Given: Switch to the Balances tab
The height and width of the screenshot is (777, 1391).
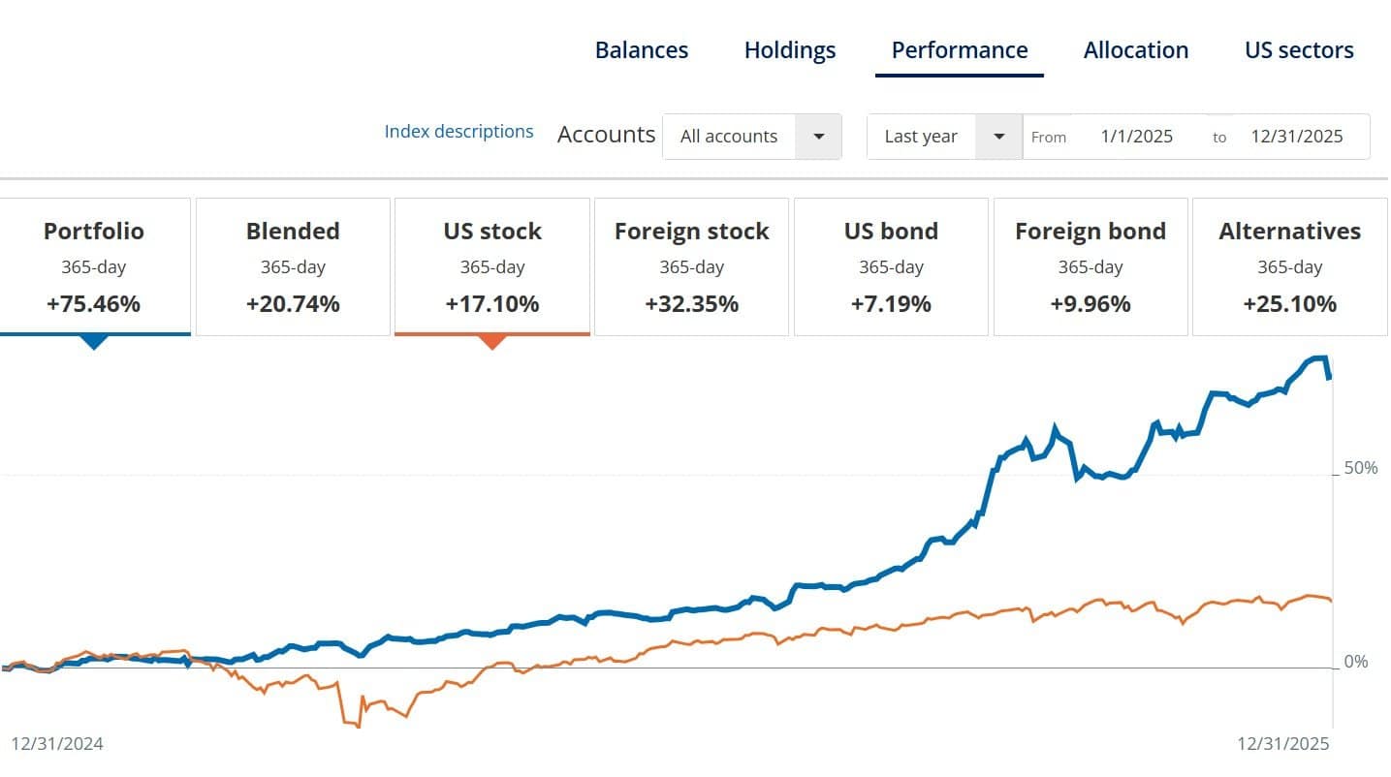Looking at the screenshot, I should click(x=642, y=50).
